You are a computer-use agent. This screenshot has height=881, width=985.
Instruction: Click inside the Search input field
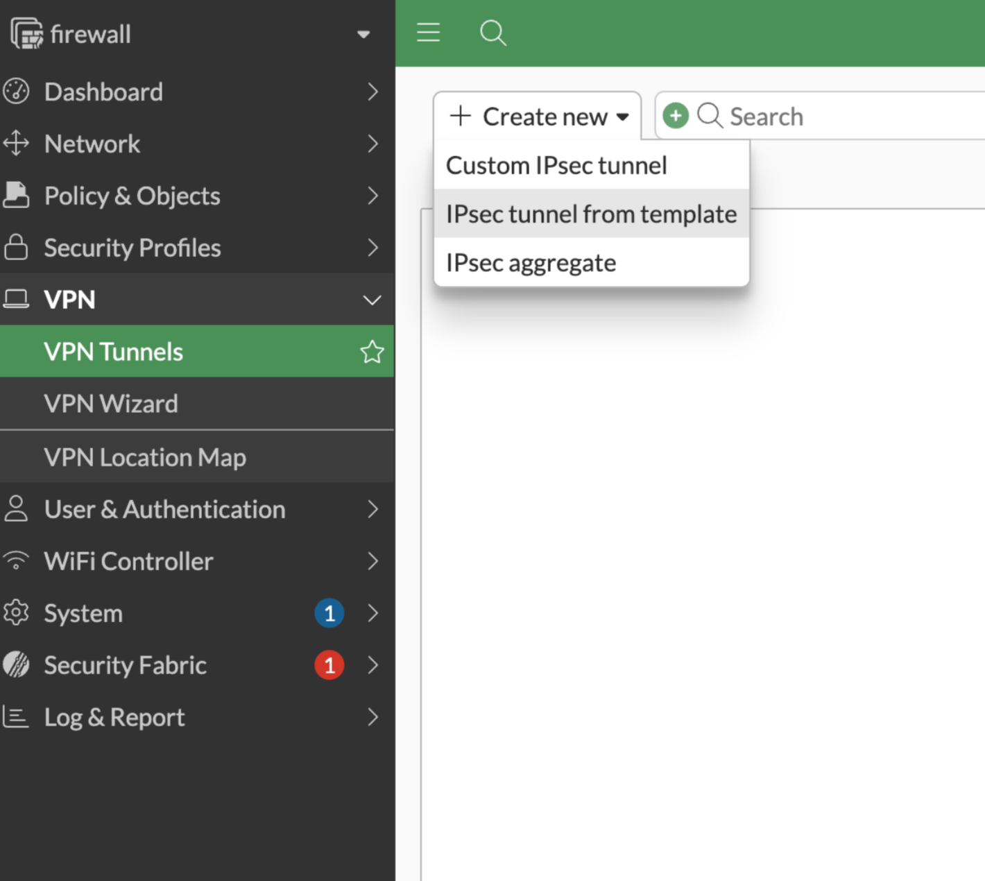pos(798,116)
